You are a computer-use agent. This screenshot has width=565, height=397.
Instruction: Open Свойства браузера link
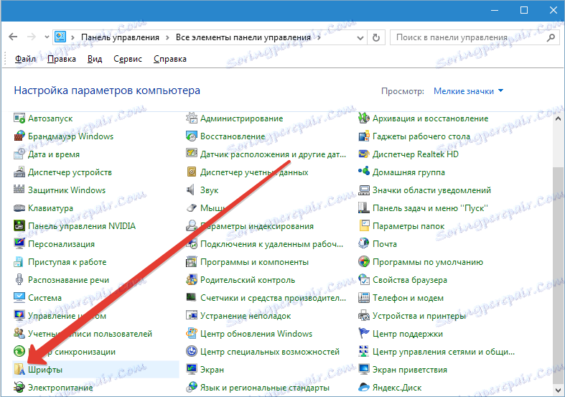tap(410, 280)
